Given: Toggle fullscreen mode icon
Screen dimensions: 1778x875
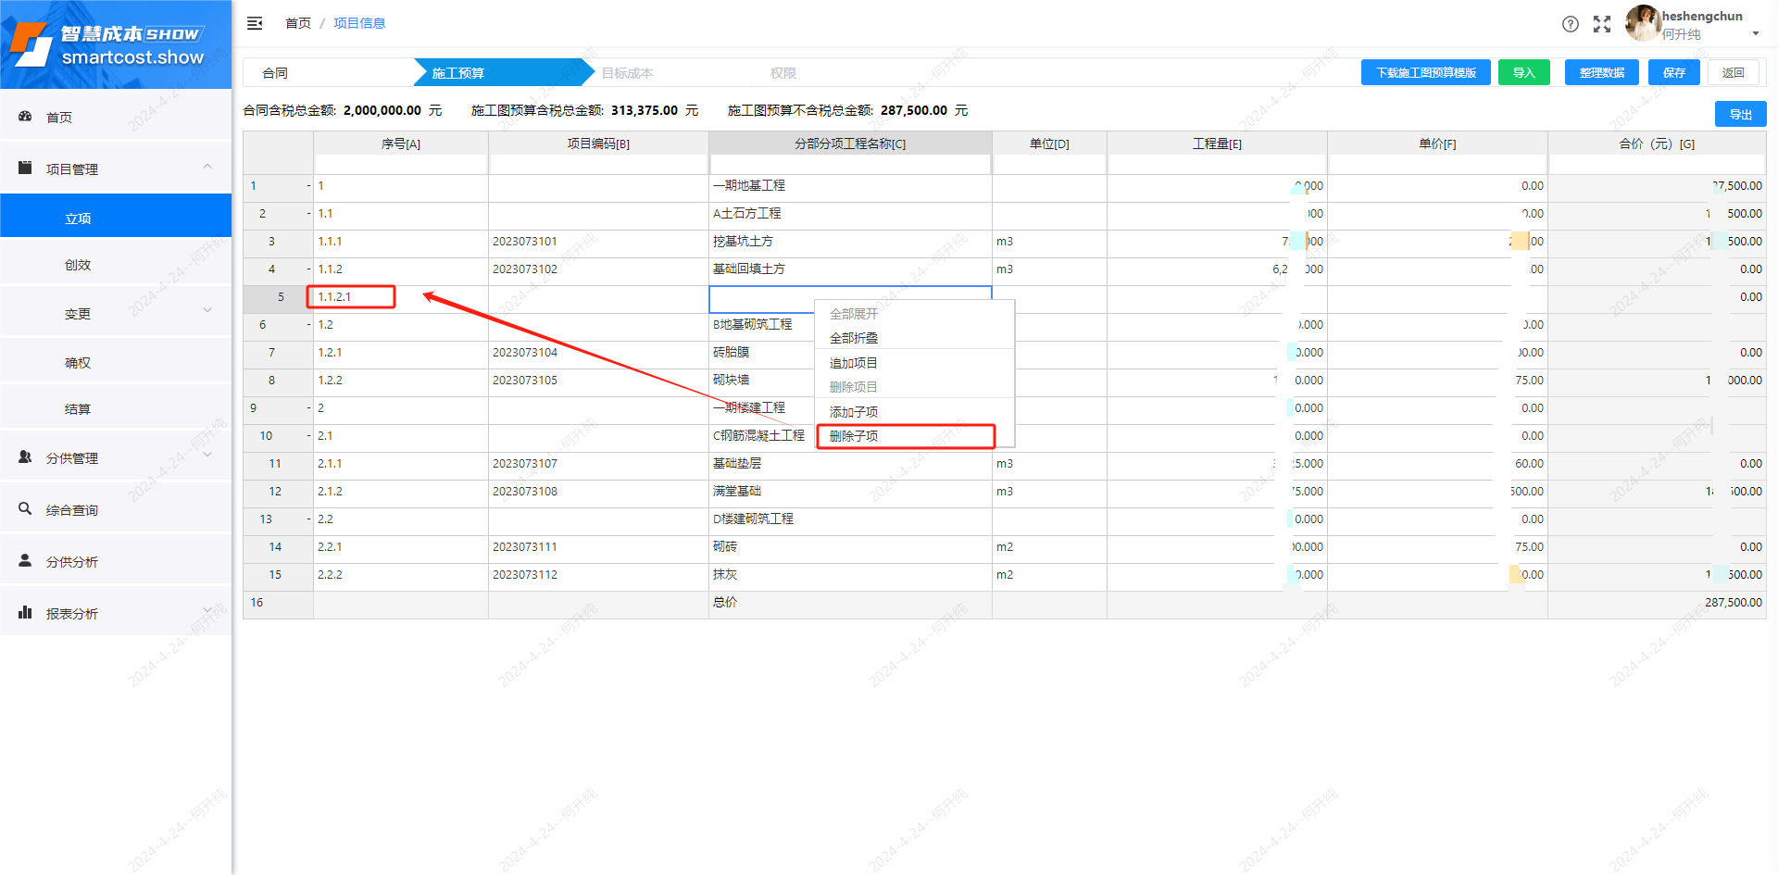Looking at the screenshot, I should click(x=1601, y=24).
